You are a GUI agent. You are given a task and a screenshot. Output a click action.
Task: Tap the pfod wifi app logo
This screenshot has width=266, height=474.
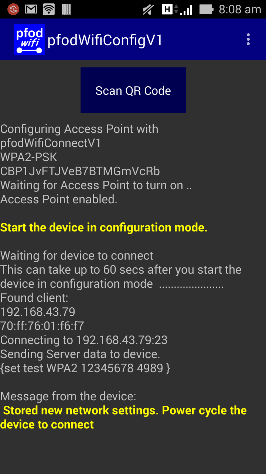(30, 39)
